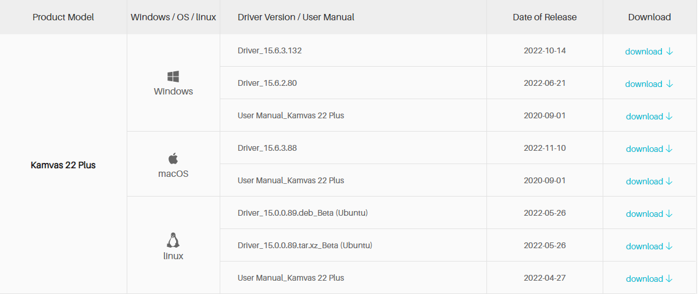Click the Kamvas 22 Plus product model
This screenshot has height=294, width=698.
tap(63, 165)
